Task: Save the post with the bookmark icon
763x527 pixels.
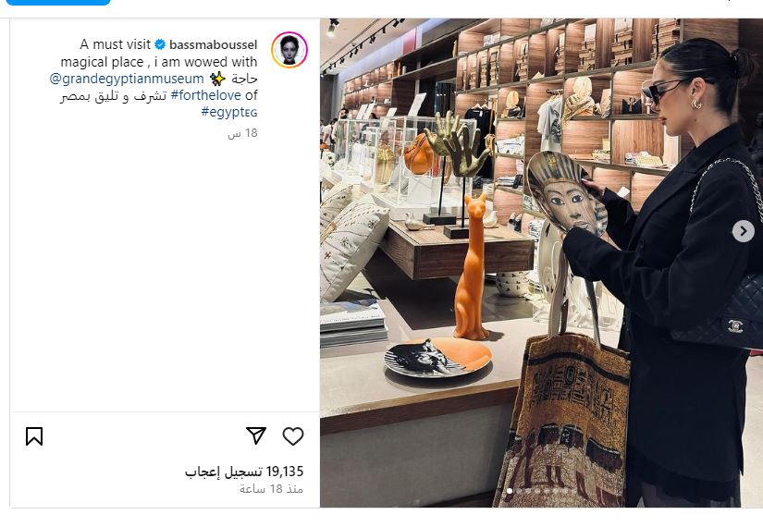Action: [34, 436]
